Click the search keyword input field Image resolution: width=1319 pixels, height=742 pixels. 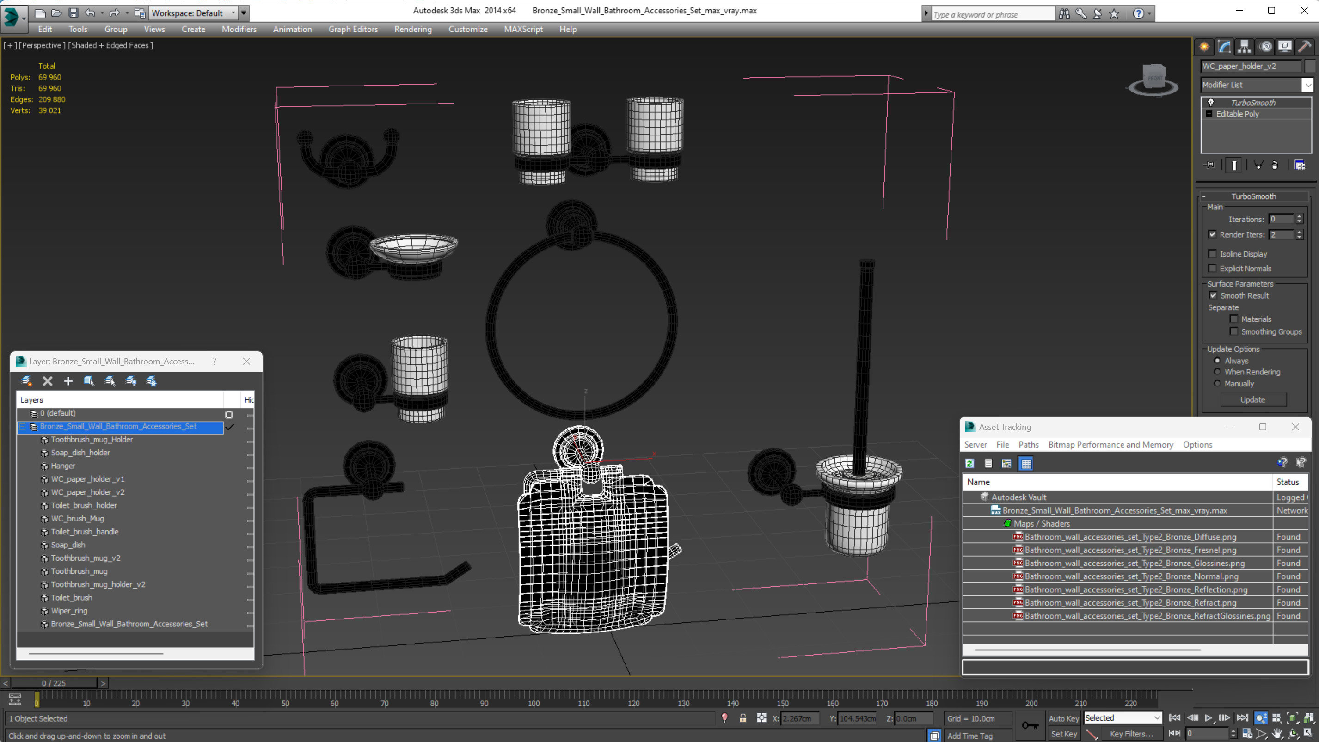(993, 14)
